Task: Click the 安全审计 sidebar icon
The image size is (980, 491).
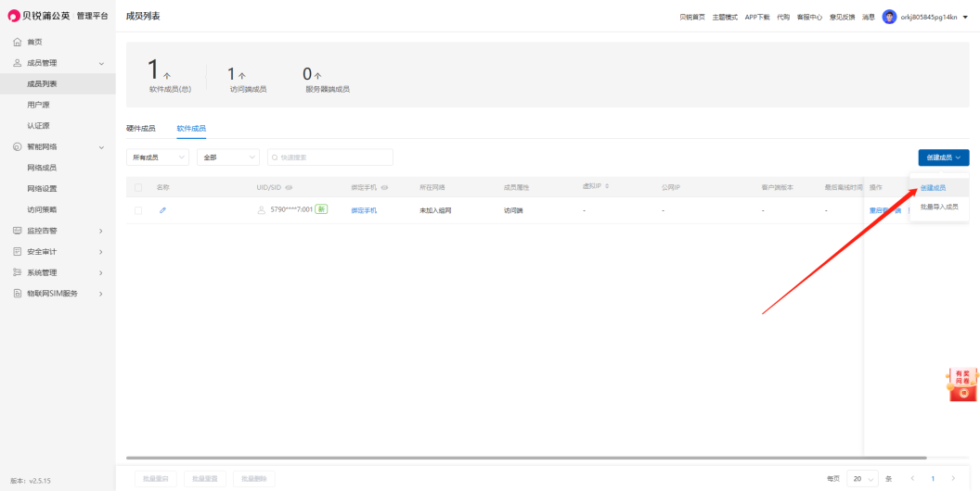Action: click(x=17, y=251)
